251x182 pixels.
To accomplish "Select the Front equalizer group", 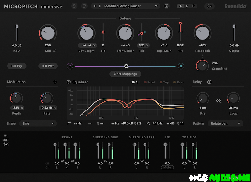I will 150,82.
